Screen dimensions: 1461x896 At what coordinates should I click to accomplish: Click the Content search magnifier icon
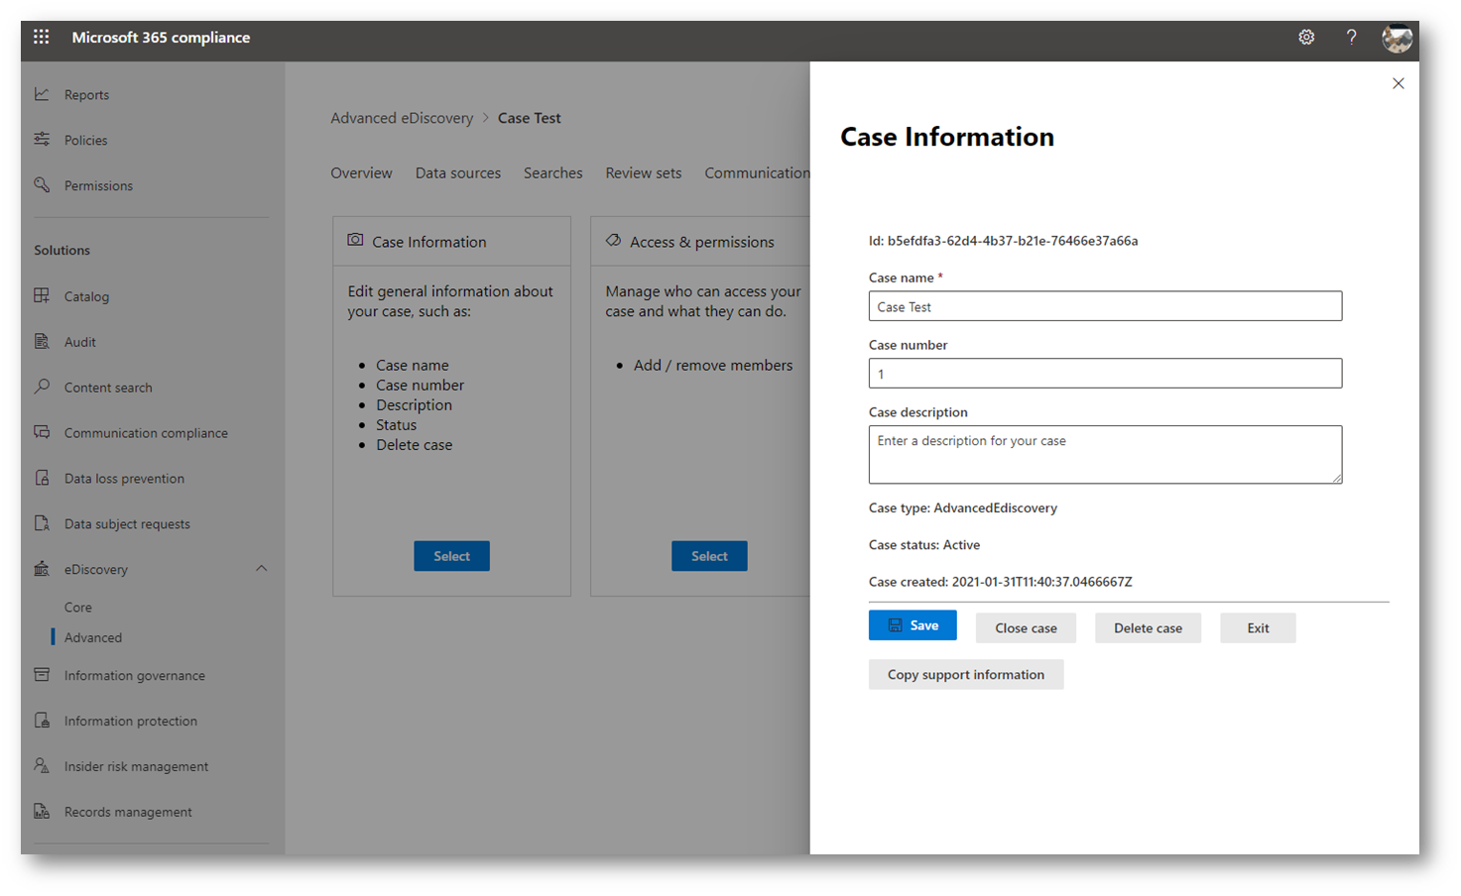[42, 387]
